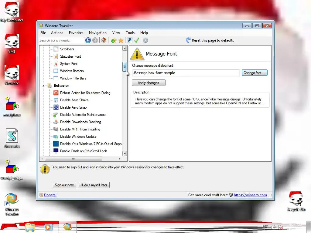Open the View menu

(116, 33)
